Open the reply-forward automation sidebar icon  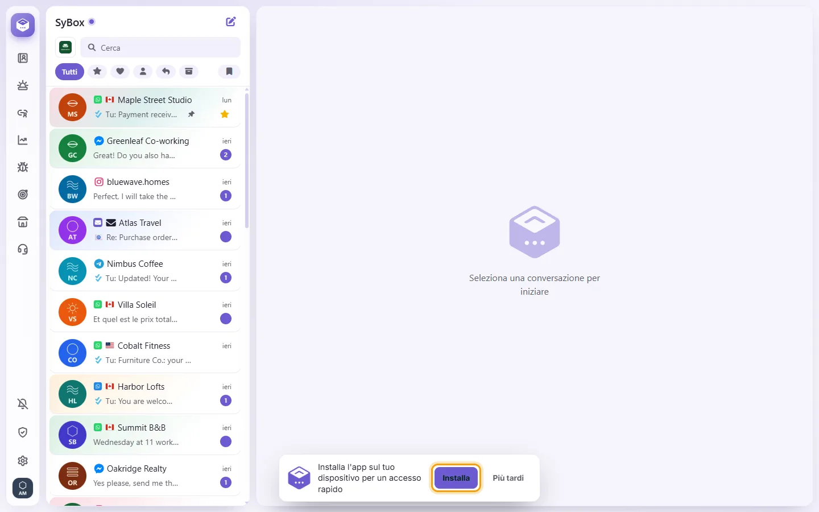click(23, 113)
